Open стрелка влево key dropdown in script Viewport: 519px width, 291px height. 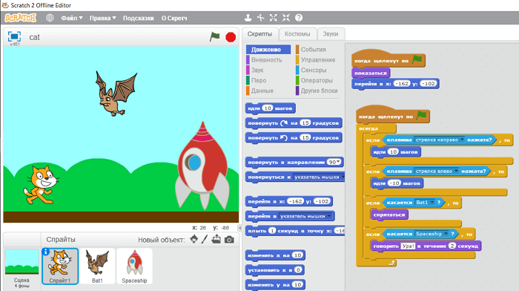(456, 171)
